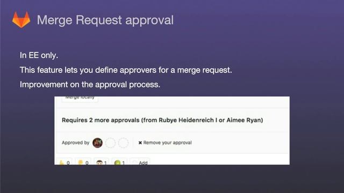The width and height of the screenshot is (344, 193).
Task: Click the face emoji reaction with count 1
Action: click(102, 161)
